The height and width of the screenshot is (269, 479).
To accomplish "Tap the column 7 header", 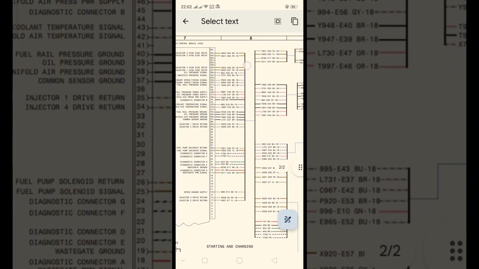I will (184, 38).
